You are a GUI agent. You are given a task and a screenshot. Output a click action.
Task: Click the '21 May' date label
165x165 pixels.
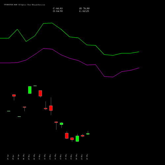tap(82, 157)
